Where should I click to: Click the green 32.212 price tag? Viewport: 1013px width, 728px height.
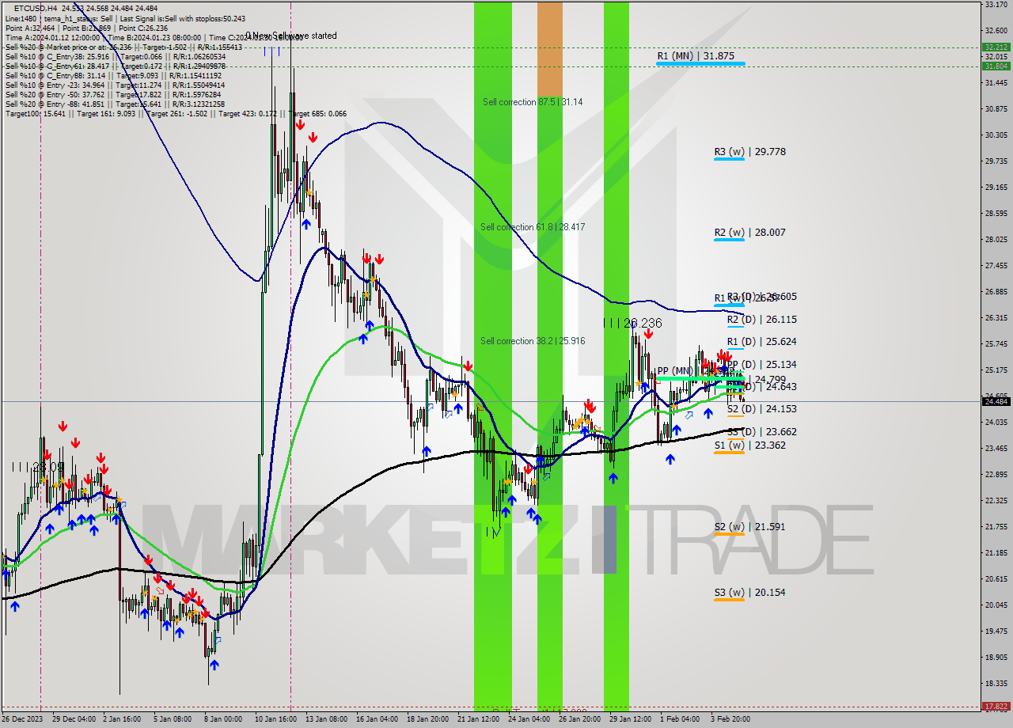[996, 47]
